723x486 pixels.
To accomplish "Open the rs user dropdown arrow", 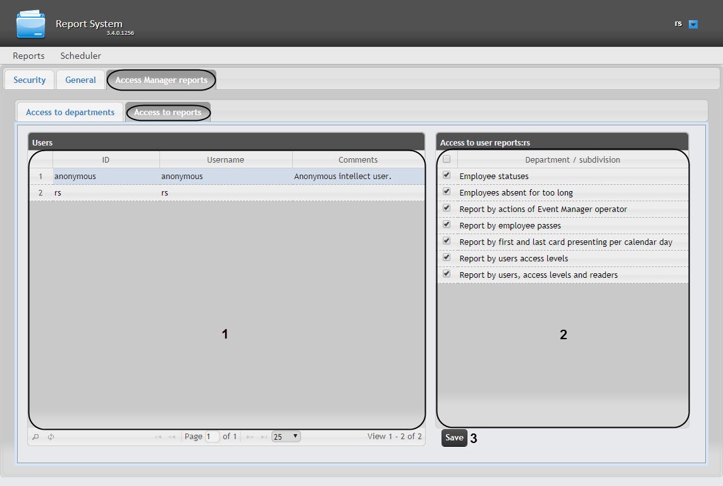I will [x=693, y=24].
